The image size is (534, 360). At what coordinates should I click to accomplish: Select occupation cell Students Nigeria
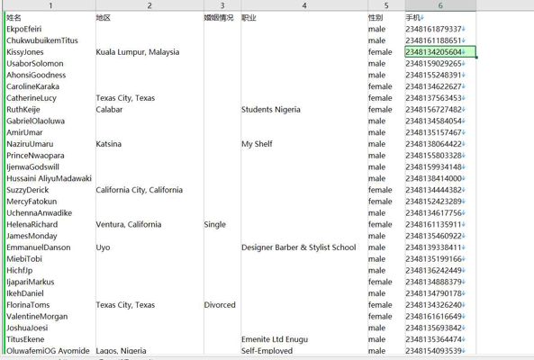click(304, 110)
